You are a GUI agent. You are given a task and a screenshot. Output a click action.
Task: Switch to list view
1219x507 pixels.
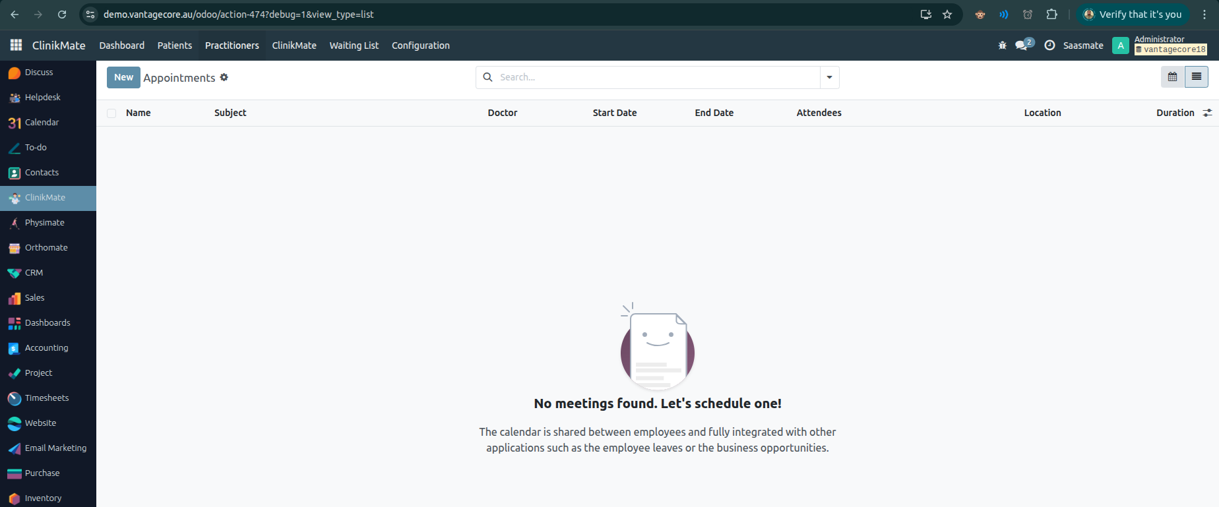coord(1196,77)
